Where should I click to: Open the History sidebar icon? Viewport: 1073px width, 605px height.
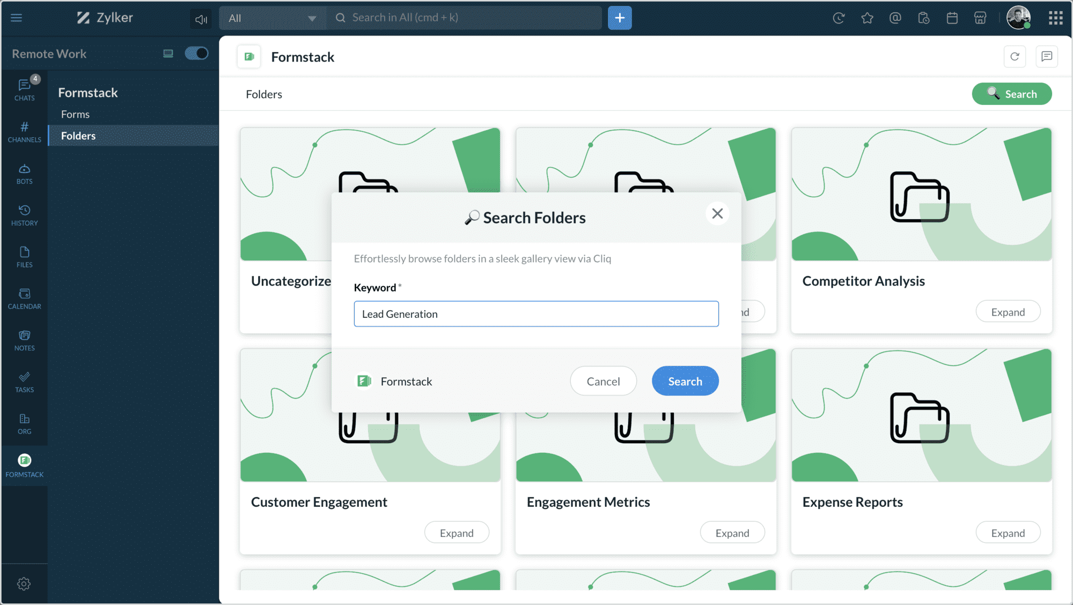[x=24, y=215]
